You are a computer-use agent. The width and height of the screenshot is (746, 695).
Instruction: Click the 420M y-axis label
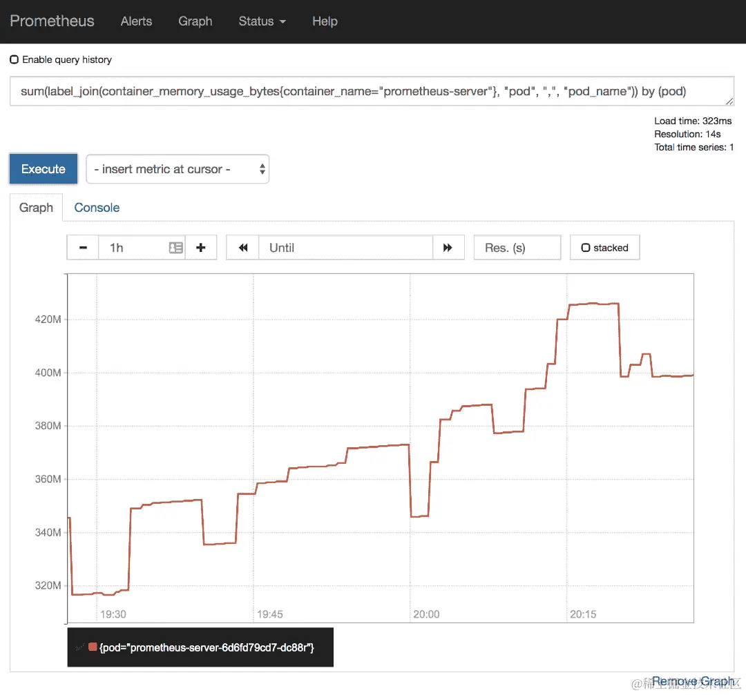pos(48,320)
